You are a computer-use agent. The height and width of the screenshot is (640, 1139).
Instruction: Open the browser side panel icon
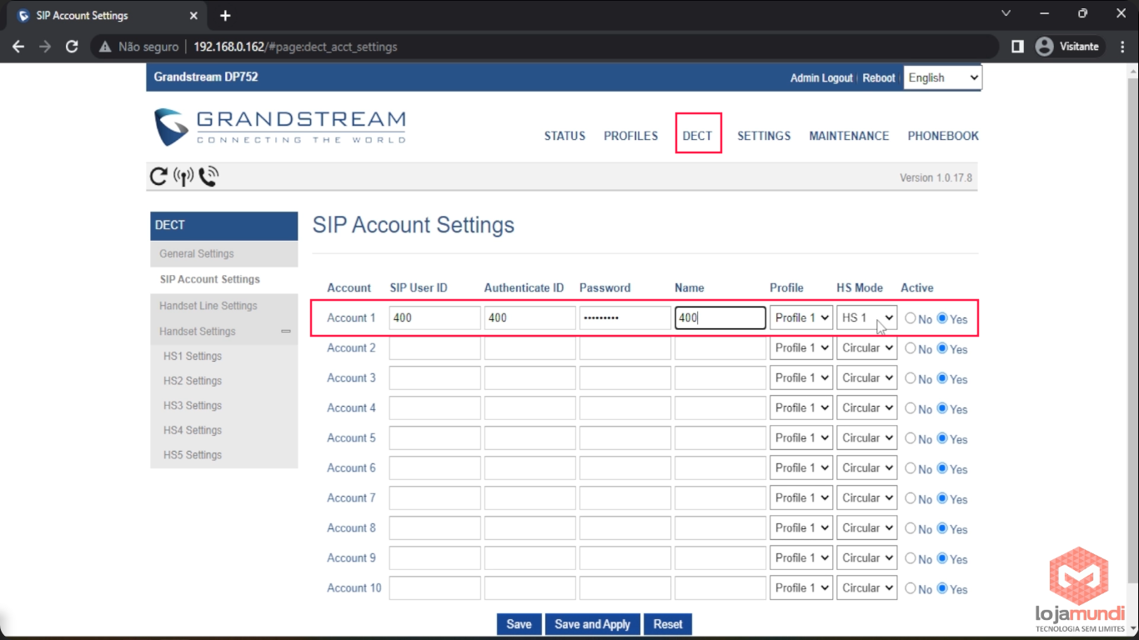(1017, 47)
